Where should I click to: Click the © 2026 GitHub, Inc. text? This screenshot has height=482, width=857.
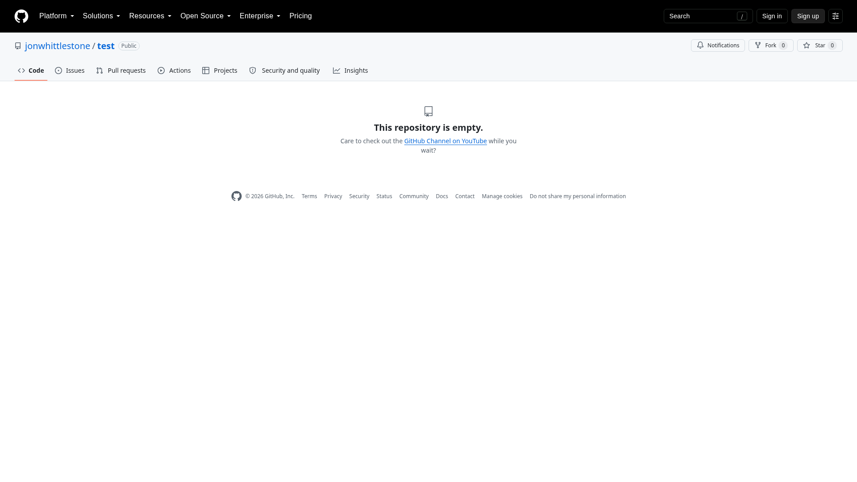(x=270, y=196)
